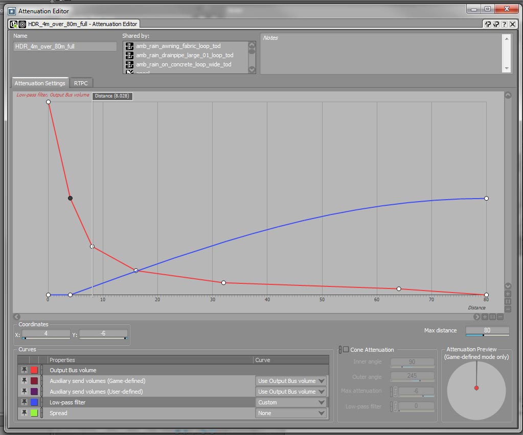Open the Low-pass filter curve dropdown
This screenshot has width=523, height=435.
pos(291,402)
